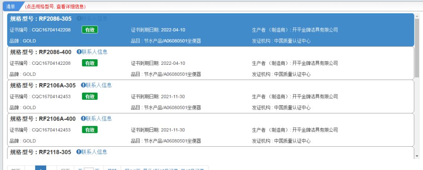The height and width of the screenshot is (170, 423).
Task: Switch to the 清单 tab
Action: click(x=11, y=7)
